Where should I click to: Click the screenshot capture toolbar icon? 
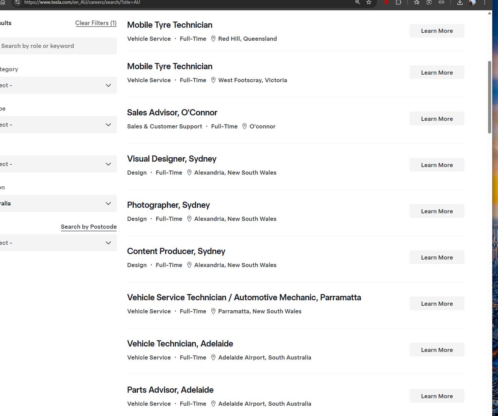429,2
